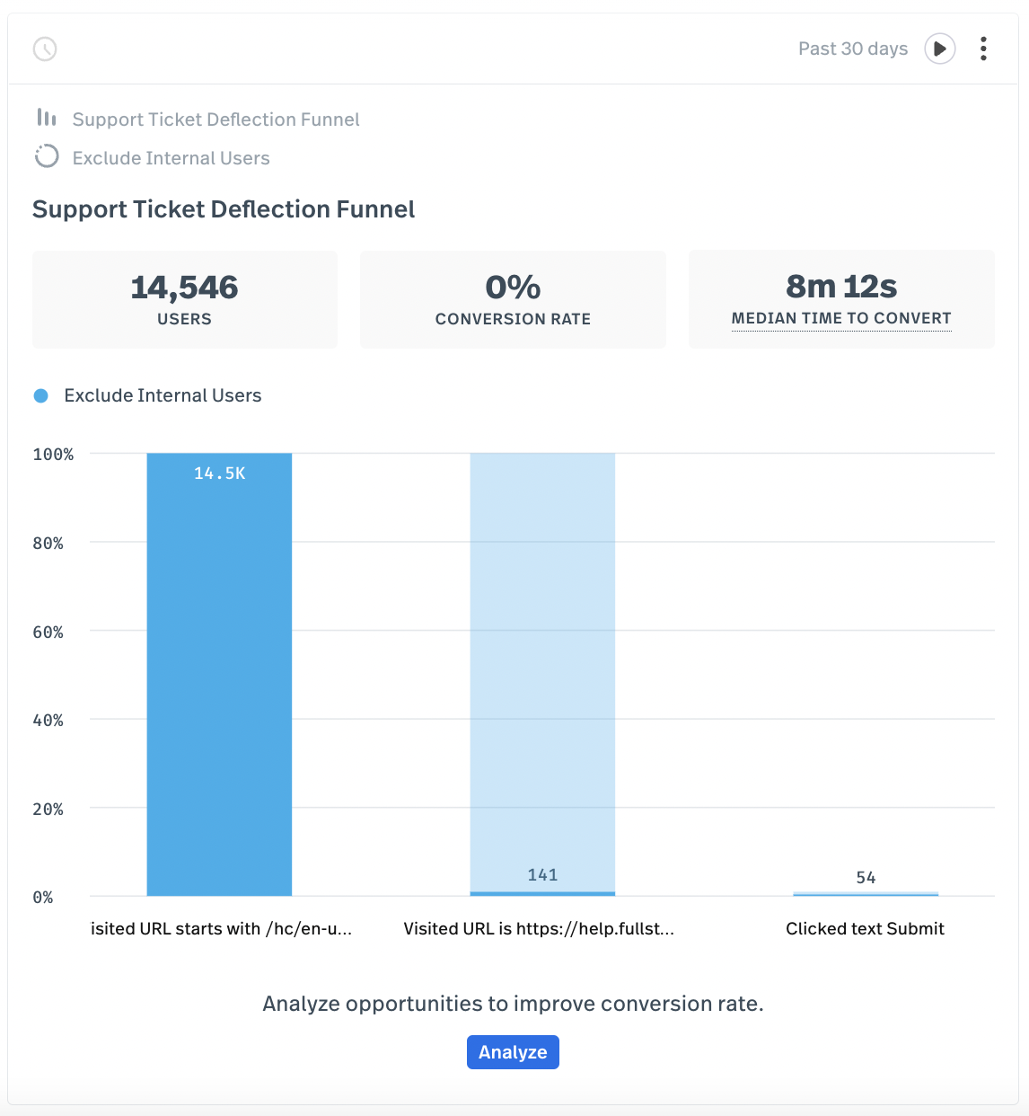Click the Exclude Internal Users legend label
Screen dimensions: 1029x1116
click(x=163, y=395)
